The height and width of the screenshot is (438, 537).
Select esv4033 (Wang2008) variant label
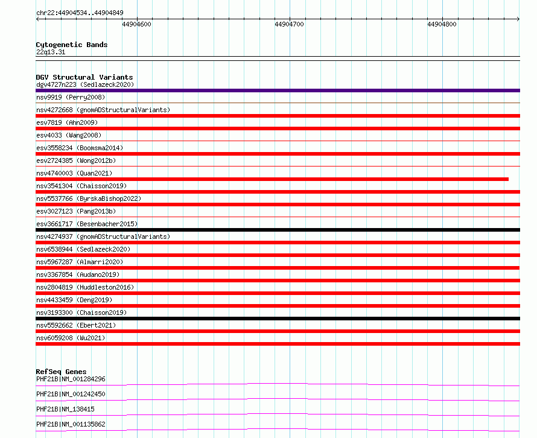[69, 135]
